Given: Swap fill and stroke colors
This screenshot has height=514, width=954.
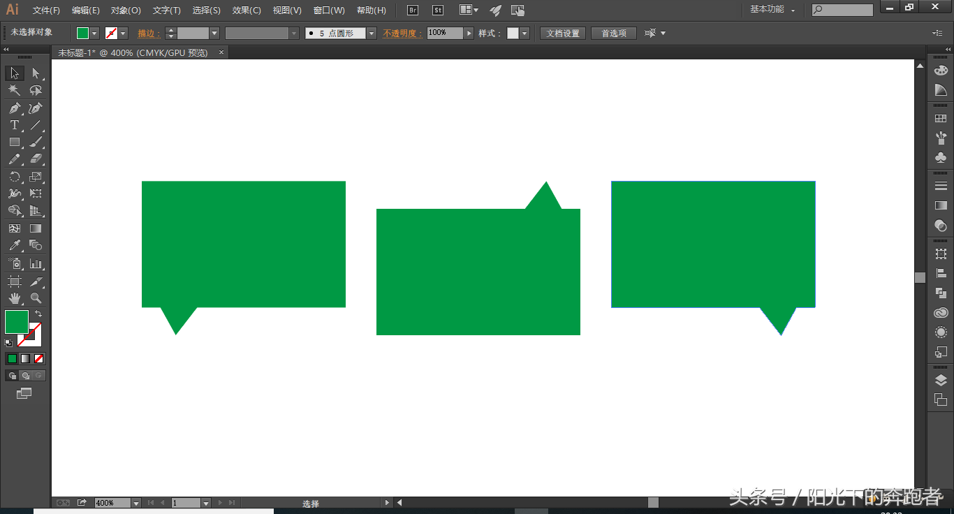Looking at the screenshot, I should coord(38,314).
